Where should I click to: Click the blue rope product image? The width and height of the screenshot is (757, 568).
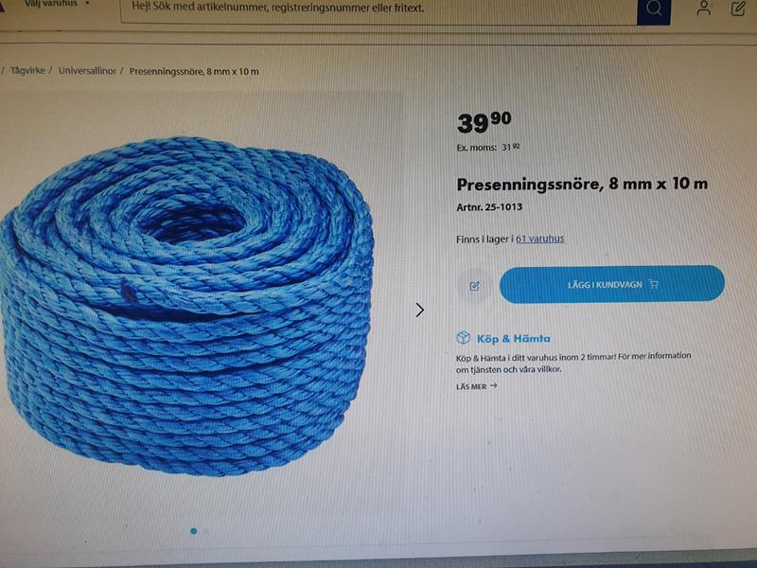pos(187,306)
